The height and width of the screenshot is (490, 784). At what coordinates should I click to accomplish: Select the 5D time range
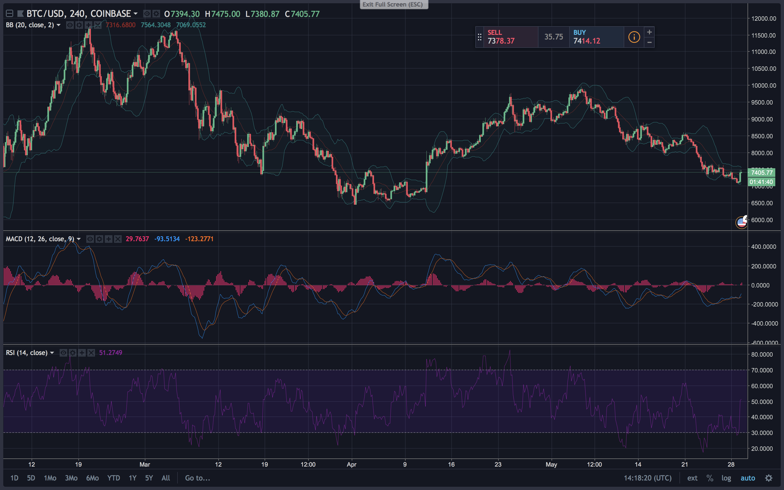tap(31, 478)
